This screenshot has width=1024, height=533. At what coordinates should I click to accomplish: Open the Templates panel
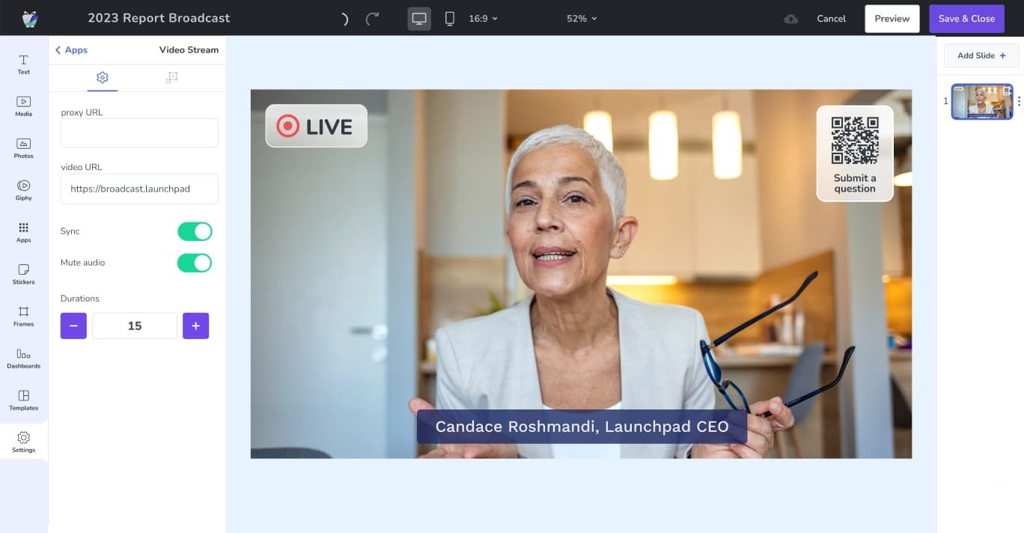[x=24, y=400]
